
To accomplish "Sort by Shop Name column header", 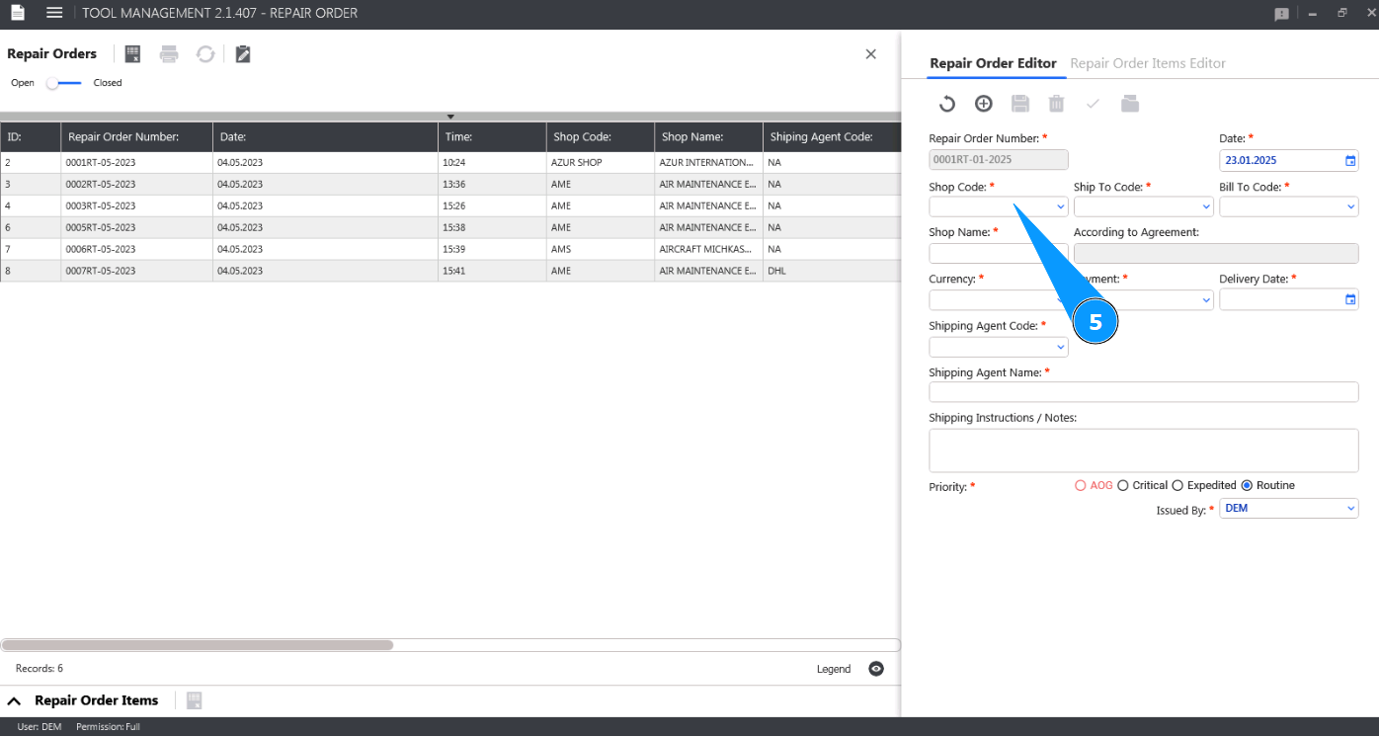I will (x=709, y=137).
